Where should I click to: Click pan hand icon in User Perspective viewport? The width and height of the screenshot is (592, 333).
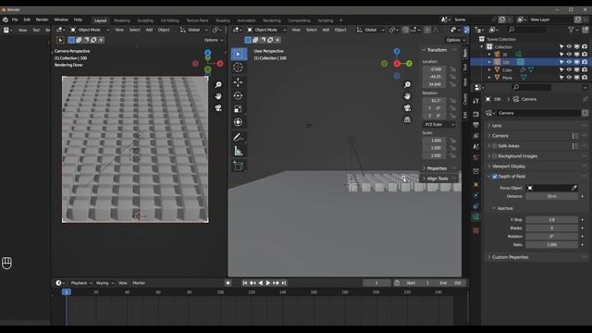click(x=407, y=96)
